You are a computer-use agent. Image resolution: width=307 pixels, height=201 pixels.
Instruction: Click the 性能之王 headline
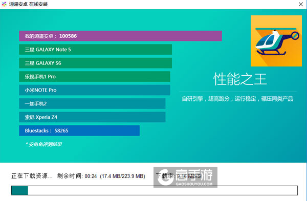pyautogui.click(x=240, y=79)
